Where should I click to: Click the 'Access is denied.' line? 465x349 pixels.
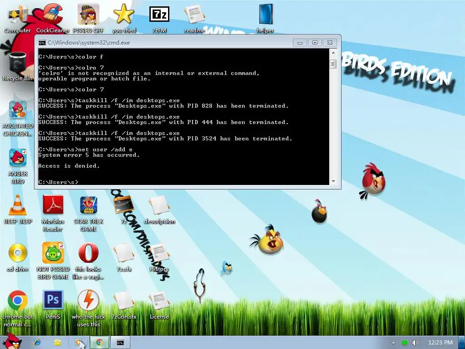69,166
